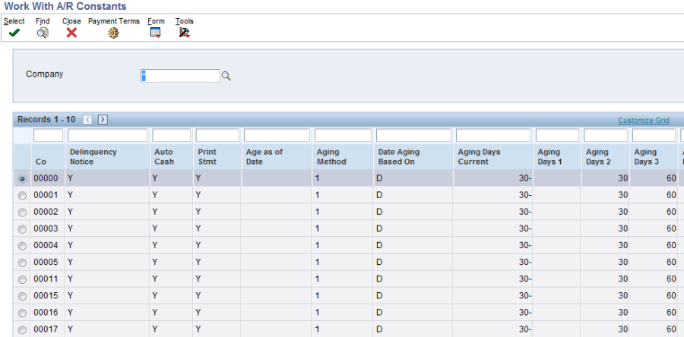This screenshot has width=684, height=337.
Task: Click the Co column filter field
Action: tap(48, 135)
